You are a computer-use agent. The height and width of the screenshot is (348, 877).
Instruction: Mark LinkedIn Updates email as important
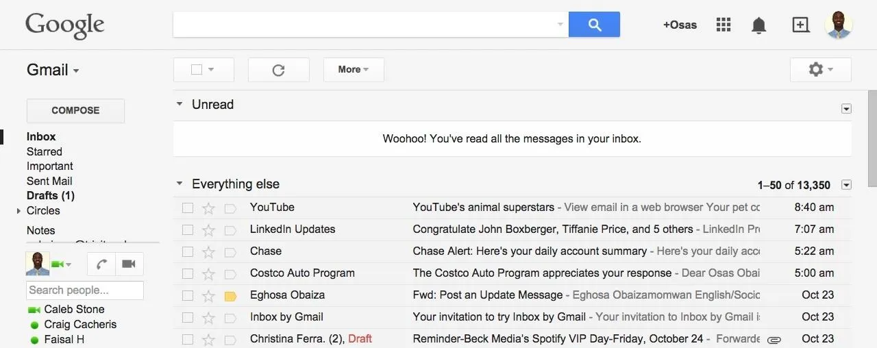[230, 229]
